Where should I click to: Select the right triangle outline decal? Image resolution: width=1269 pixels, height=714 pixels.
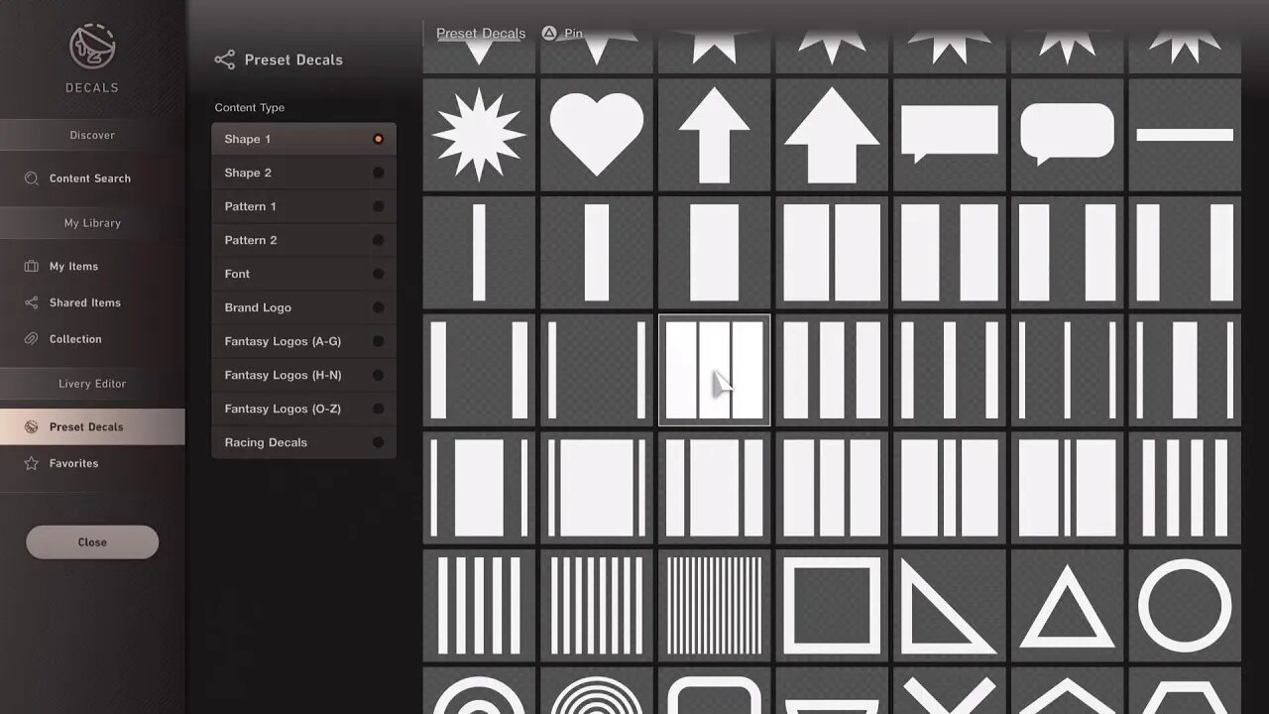click(x=949, y=605)
